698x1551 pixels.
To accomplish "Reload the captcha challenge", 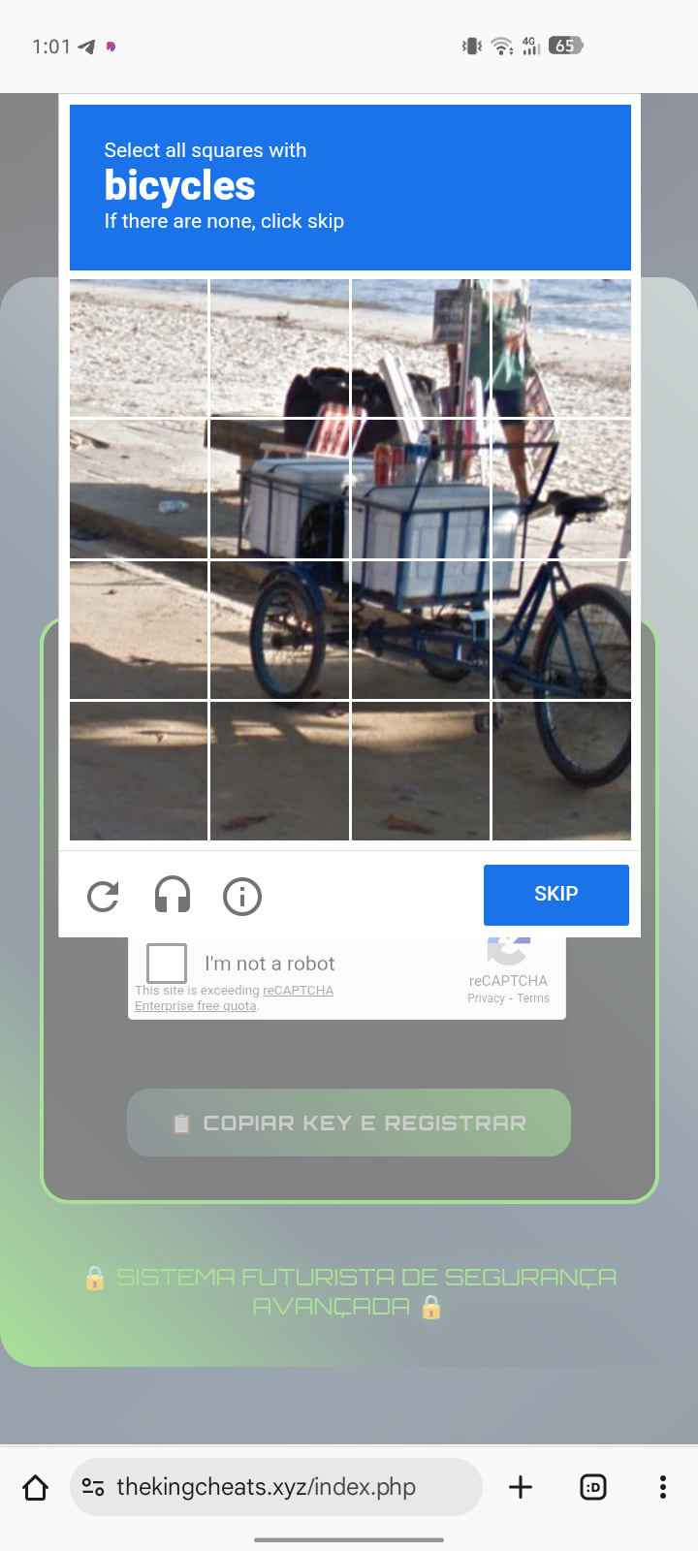I will pos(103,897).
